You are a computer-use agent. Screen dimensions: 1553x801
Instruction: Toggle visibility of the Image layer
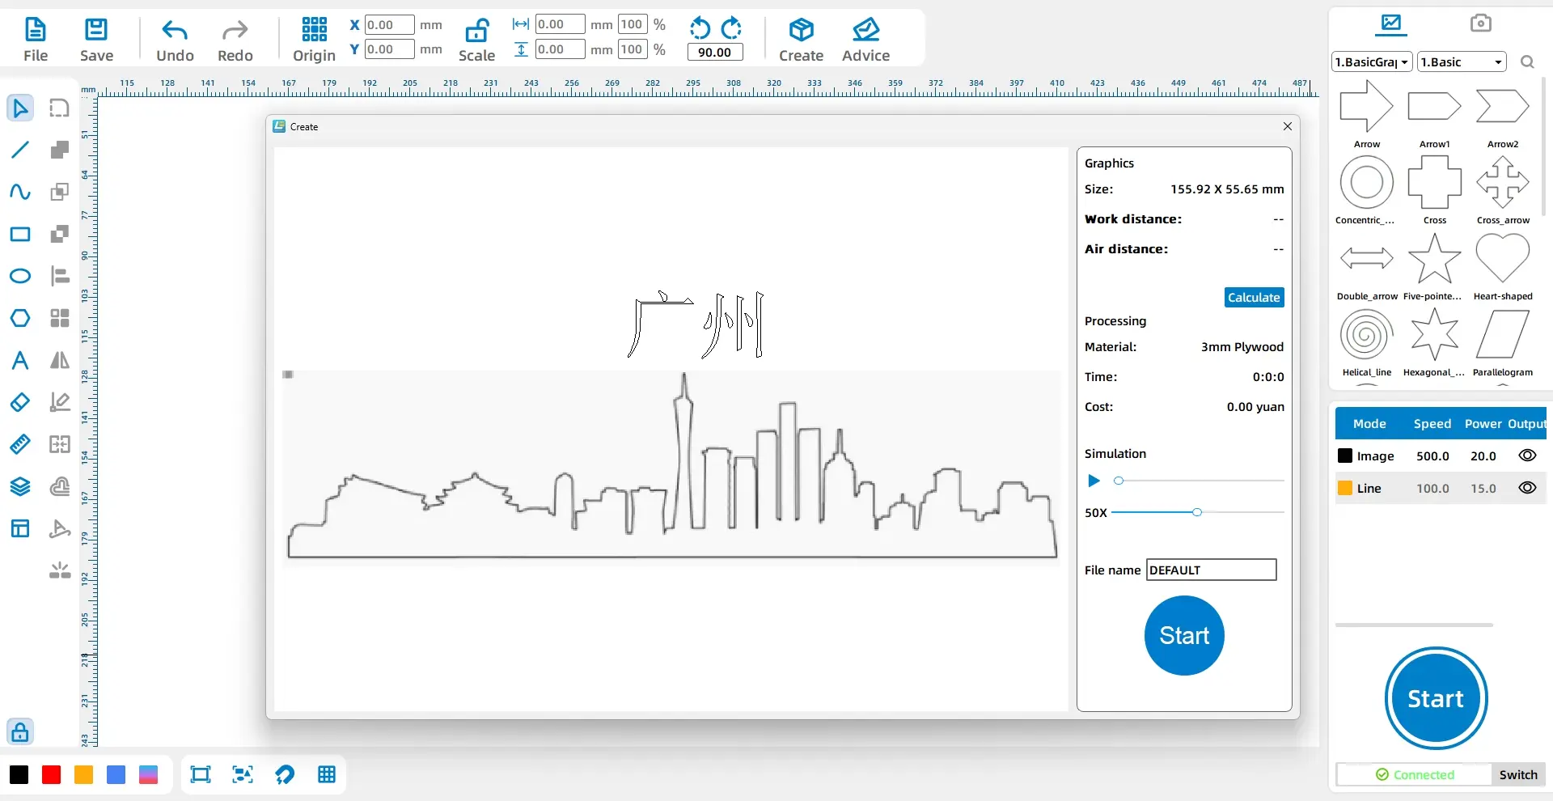click(x=1527, y=456)
